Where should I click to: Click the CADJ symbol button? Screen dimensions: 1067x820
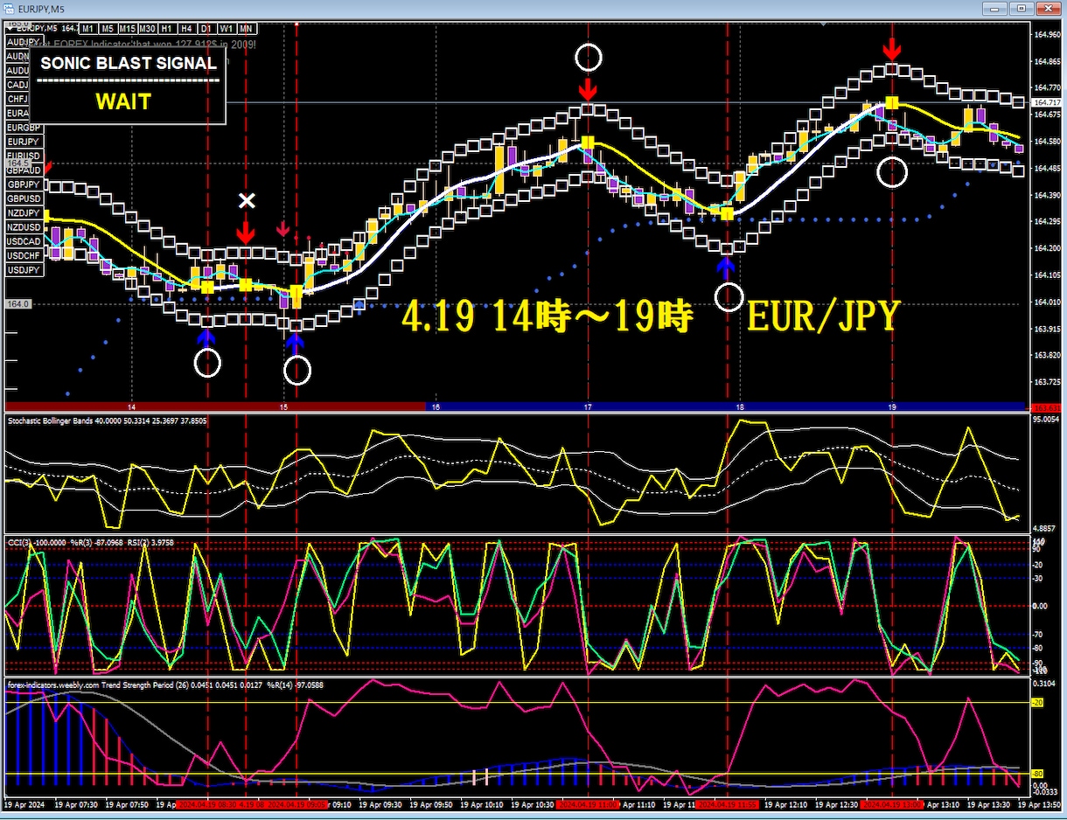click(x=17, y=85)
